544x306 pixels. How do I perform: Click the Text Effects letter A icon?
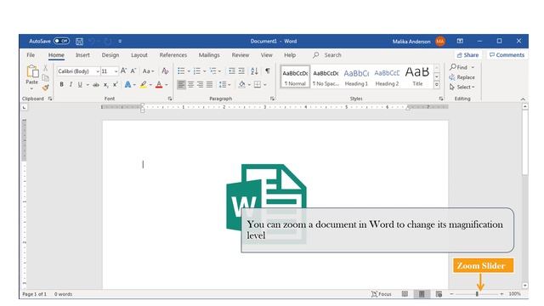[127, 85]
